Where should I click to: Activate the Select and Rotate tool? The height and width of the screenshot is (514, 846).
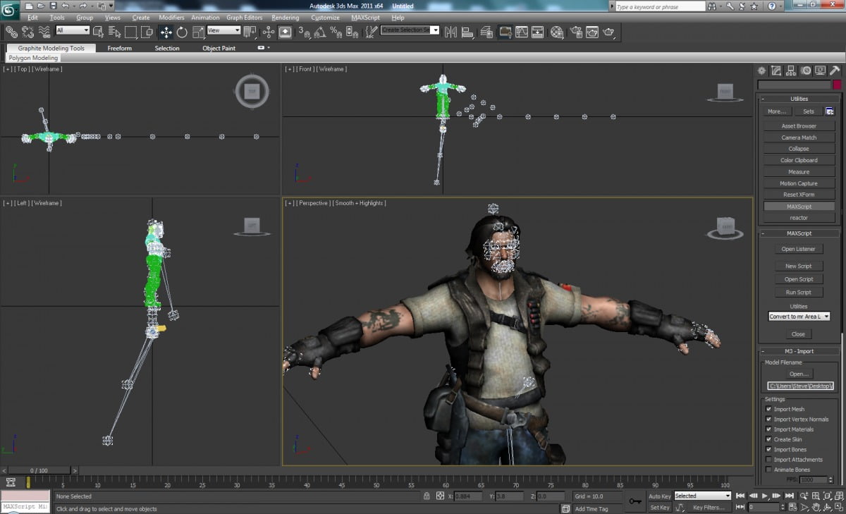(182, 32)
